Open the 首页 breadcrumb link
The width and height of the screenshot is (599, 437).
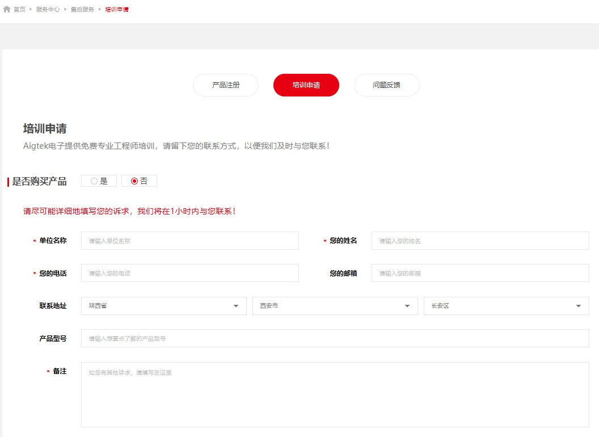(19, 10)
